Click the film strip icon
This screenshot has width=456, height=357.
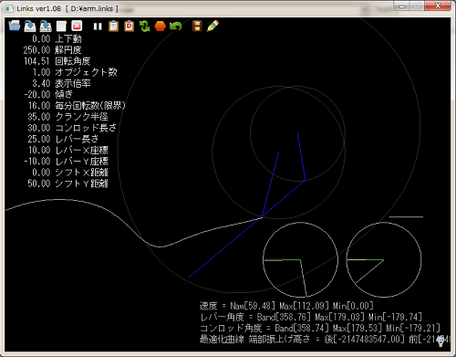coord(197,26)
